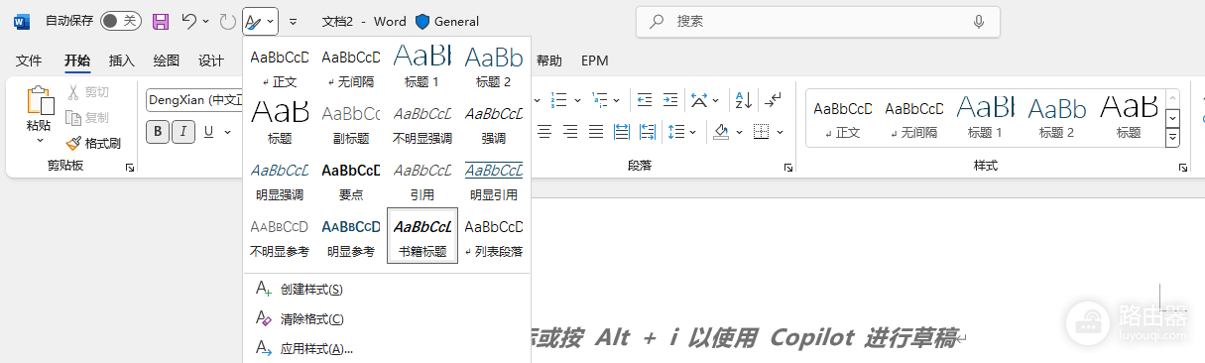The image size is (1205, 363).
Task: Click the Sort A-Z icon
Action: [743, 100]
